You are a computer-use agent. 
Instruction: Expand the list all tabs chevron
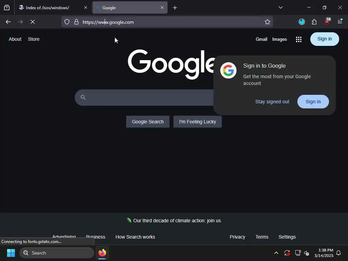coord(280,7)
